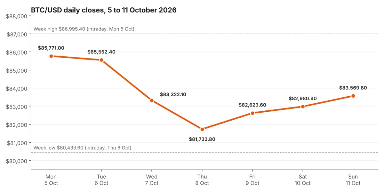Image resolution: width=384 pixels, height=192 pixels.
Task: Click the $81,733.80 value label
Action: coord(202,139)
